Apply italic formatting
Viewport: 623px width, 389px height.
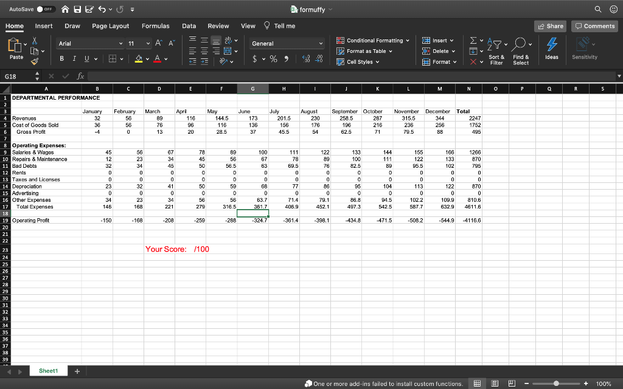pyautogui.click(x=75, y=58)
